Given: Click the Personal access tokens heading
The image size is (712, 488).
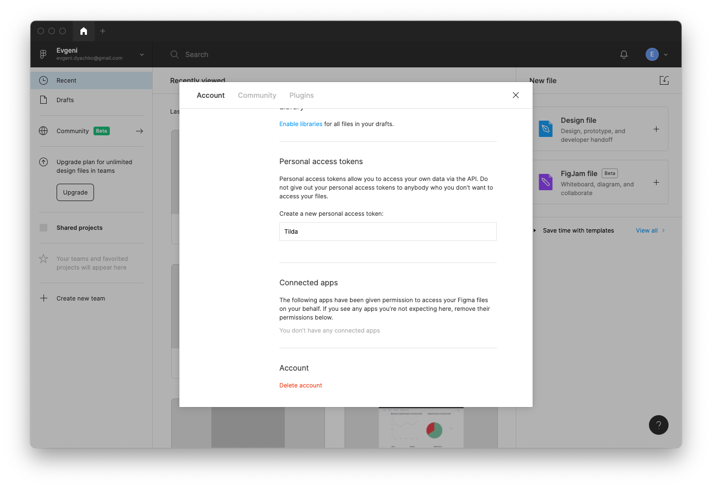Looking at the screenshot, I should 321,161.
